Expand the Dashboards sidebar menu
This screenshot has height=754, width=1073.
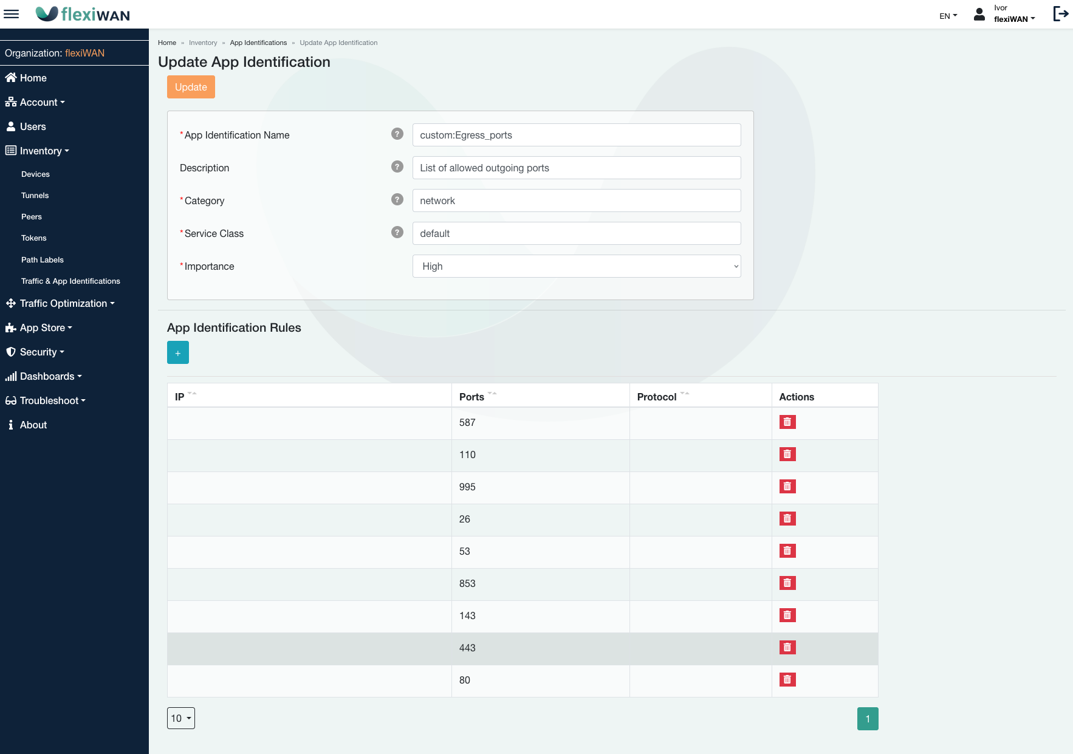(x=44, y=376)
